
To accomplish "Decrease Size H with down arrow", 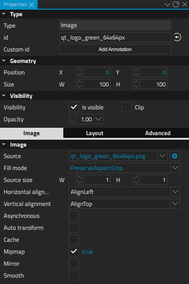I will click(x=137, y=87).
